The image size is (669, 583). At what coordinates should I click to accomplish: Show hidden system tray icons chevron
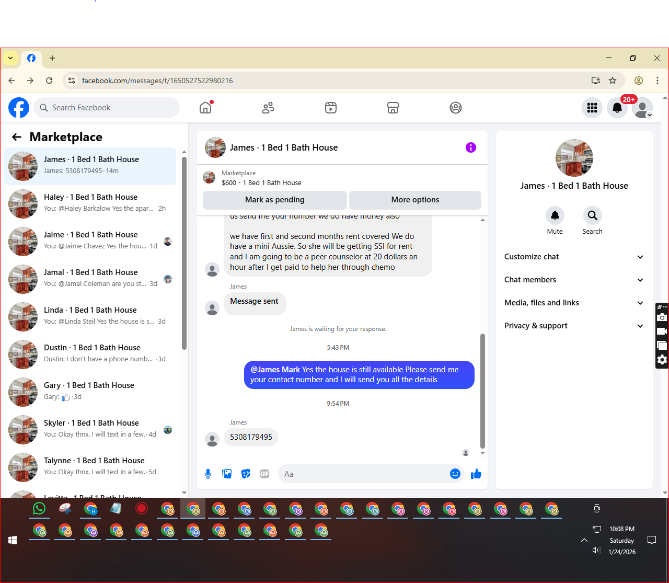pyautogui.click(x=584, y=540)
